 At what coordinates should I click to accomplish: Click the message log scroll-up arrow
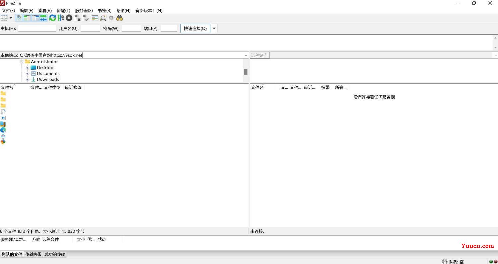pyautogui.click(x=495, y=38)
